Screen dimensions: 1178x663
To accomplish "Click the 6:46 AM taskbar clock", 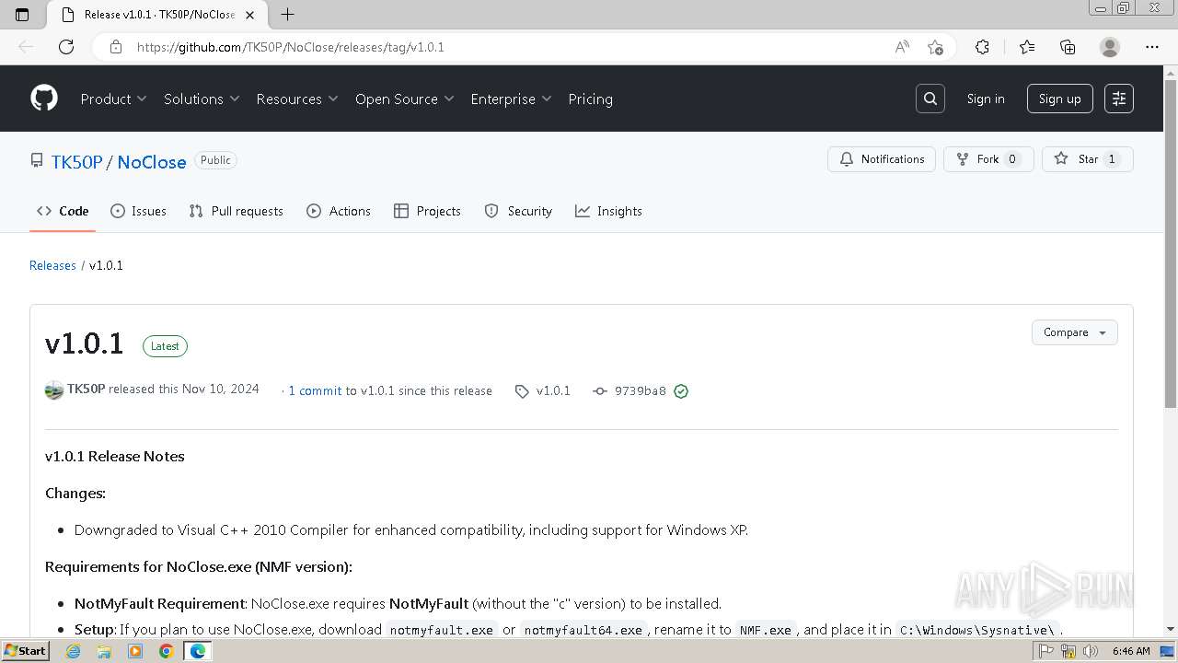I will (x=1131, y=651).
